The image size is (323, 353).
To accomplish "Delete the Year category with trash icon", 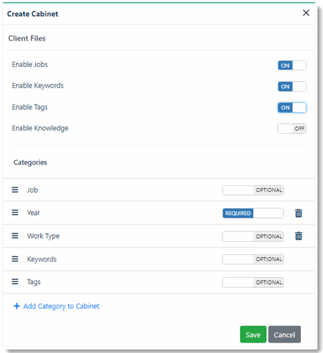I will point(299,213).
